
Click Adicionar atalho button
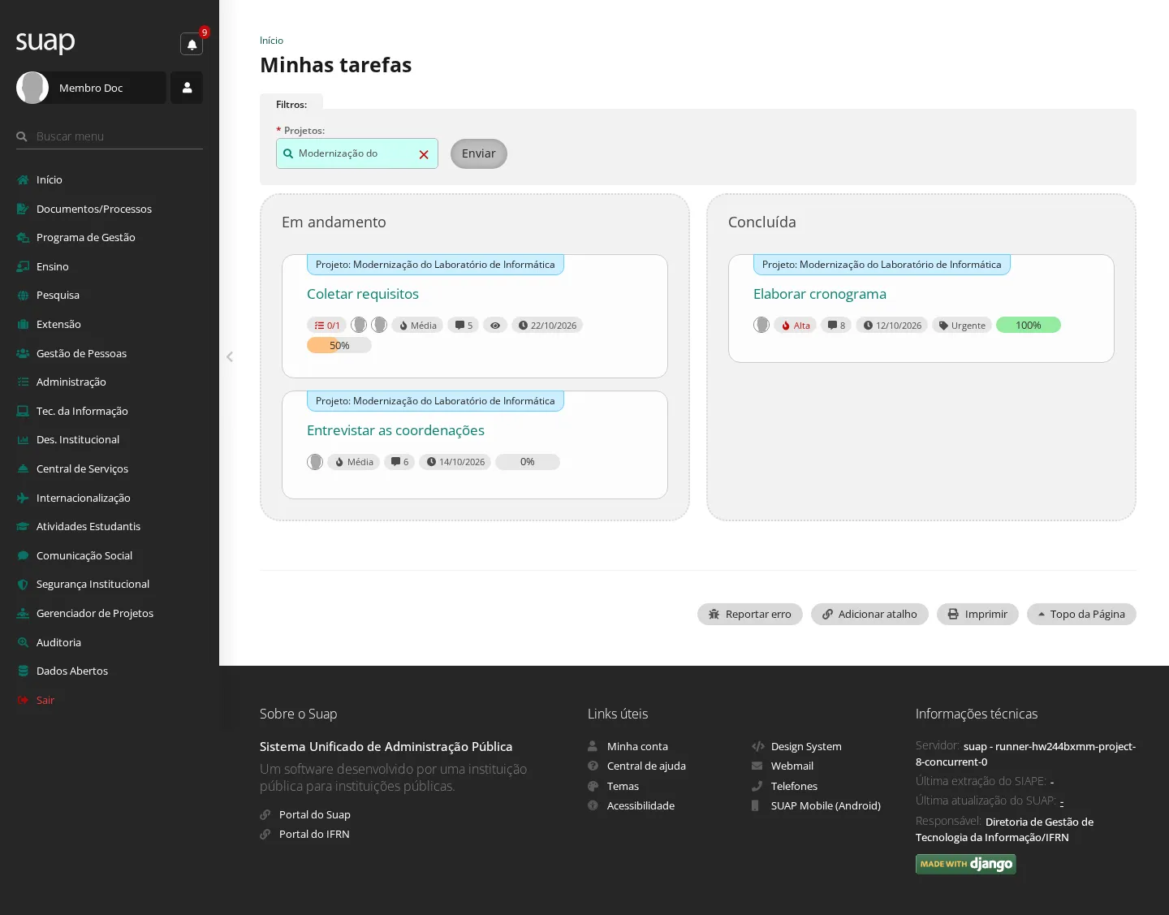(x=869, y=614)
